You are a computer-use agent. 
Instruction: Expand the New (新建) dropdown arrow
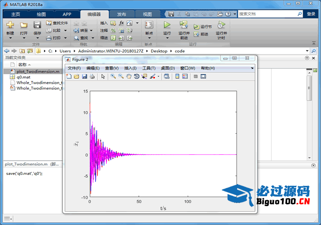pos(10,38)
